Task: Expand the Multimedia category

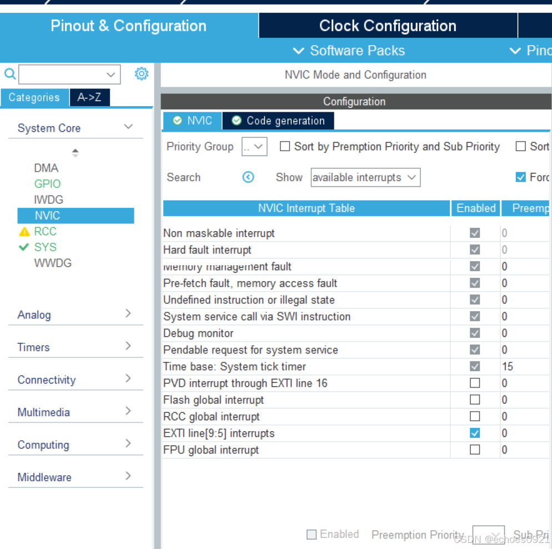Action: 76,412
